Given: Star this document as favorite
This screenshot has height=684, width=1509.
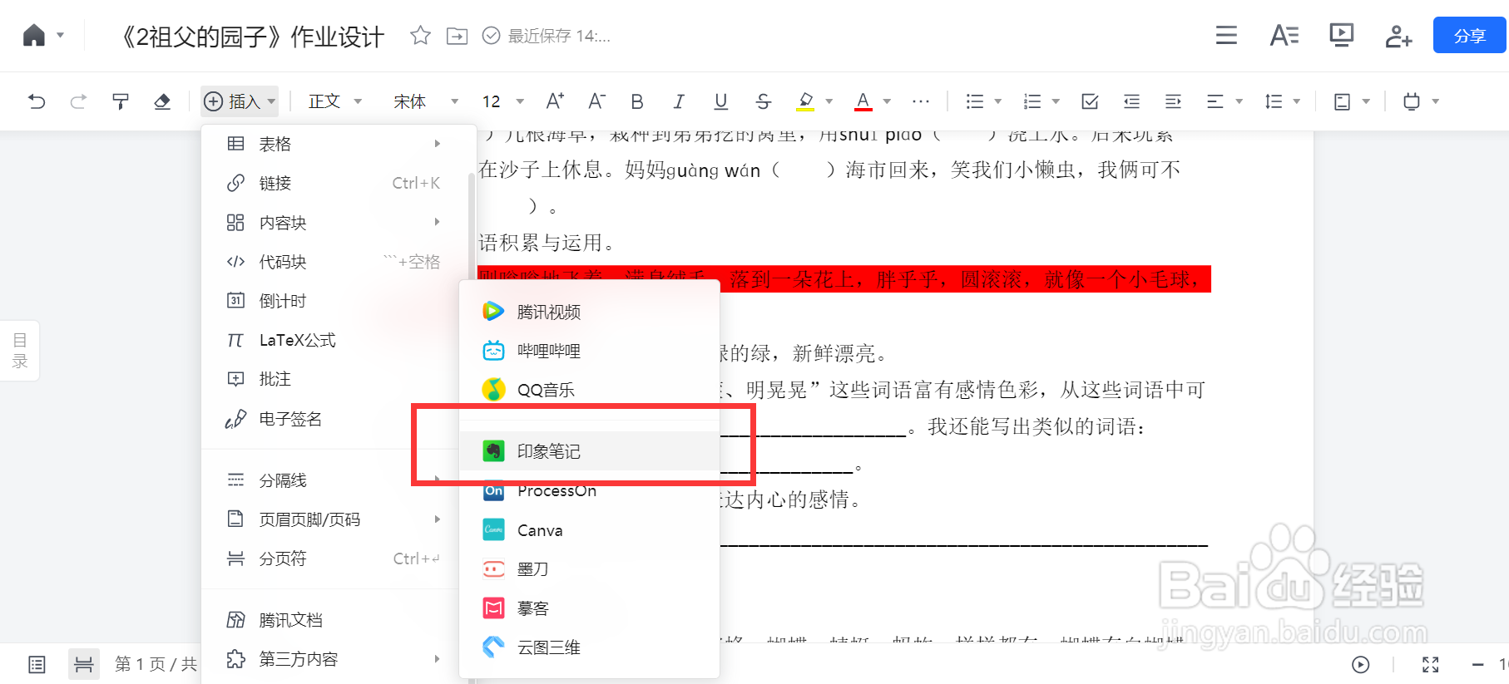Looking at the screenshot, I should point(421,36).
